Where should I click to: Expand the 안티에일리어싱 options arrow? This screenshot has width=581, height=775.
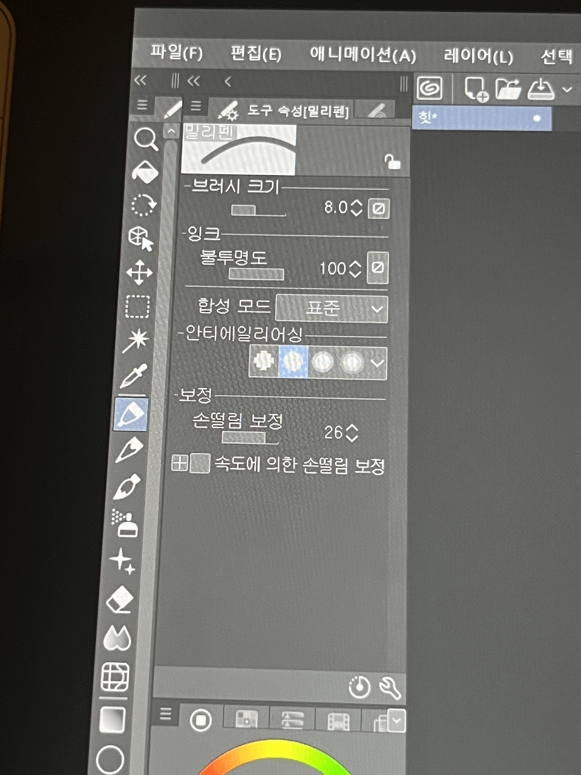377,363
